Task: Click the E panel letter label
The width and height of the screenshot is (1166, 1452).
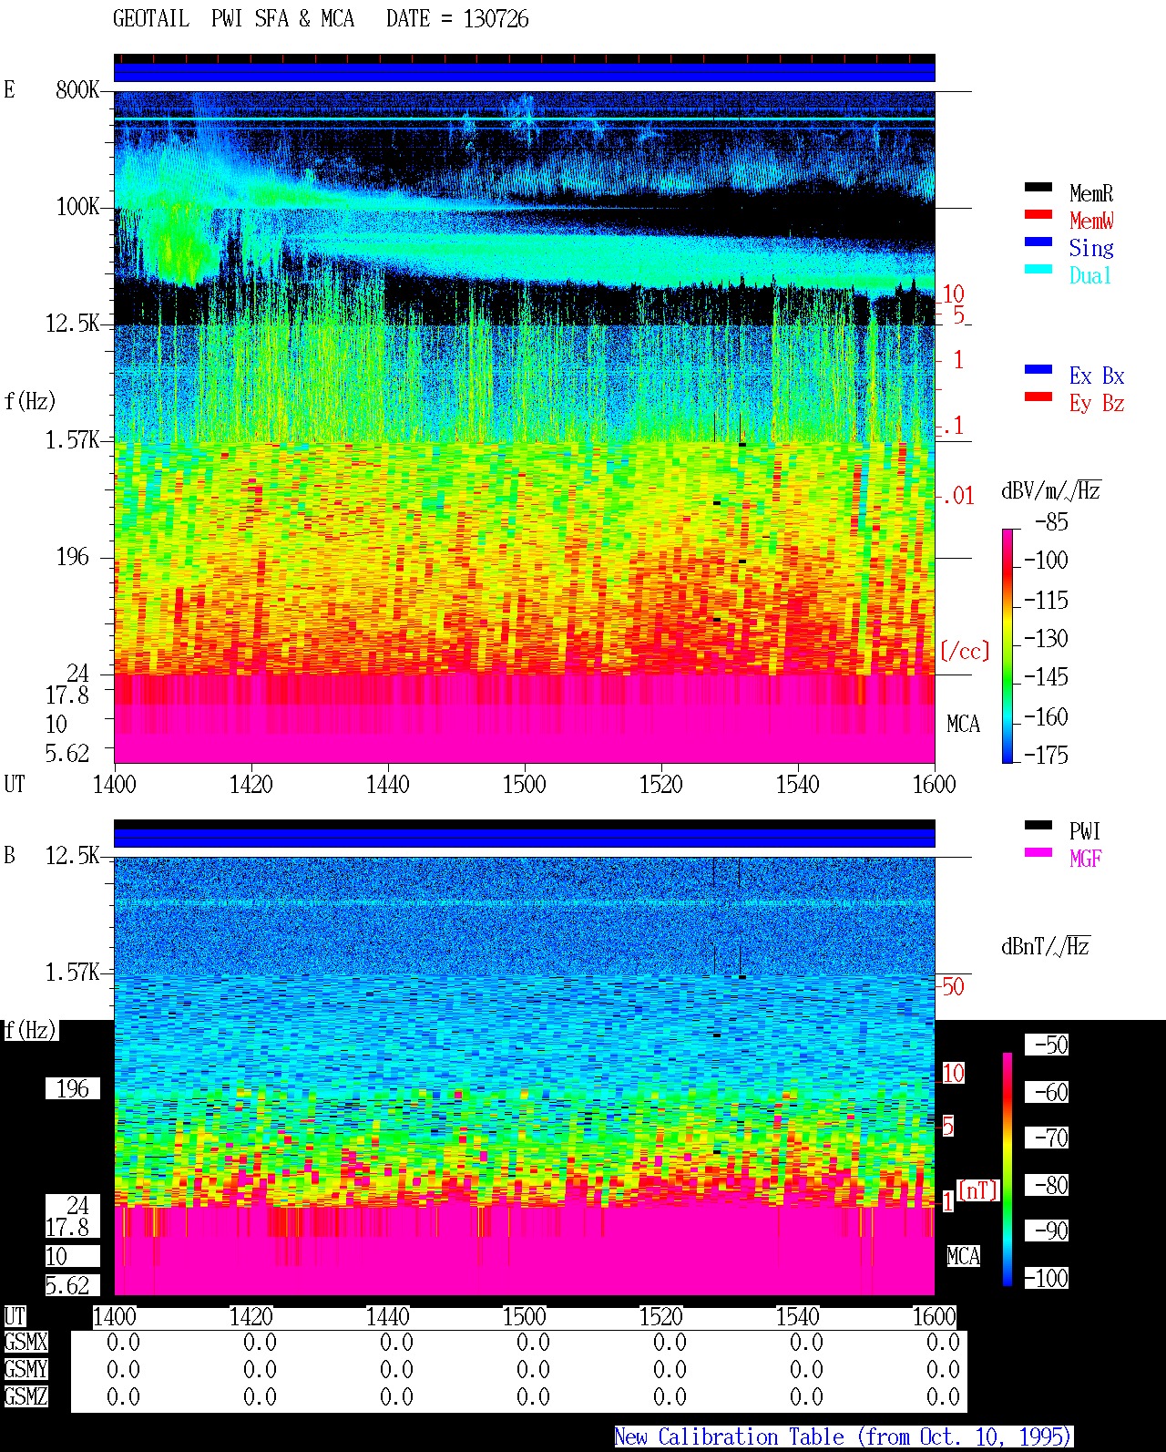Action: [x=9, y=90]
